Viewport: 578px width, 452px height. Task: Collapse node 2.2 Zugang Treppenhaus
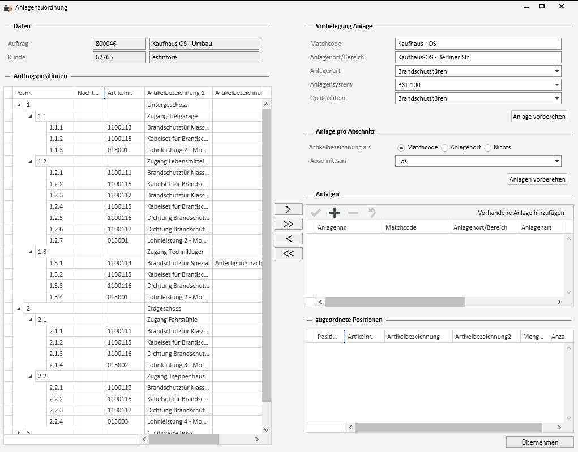pos(30,377)
